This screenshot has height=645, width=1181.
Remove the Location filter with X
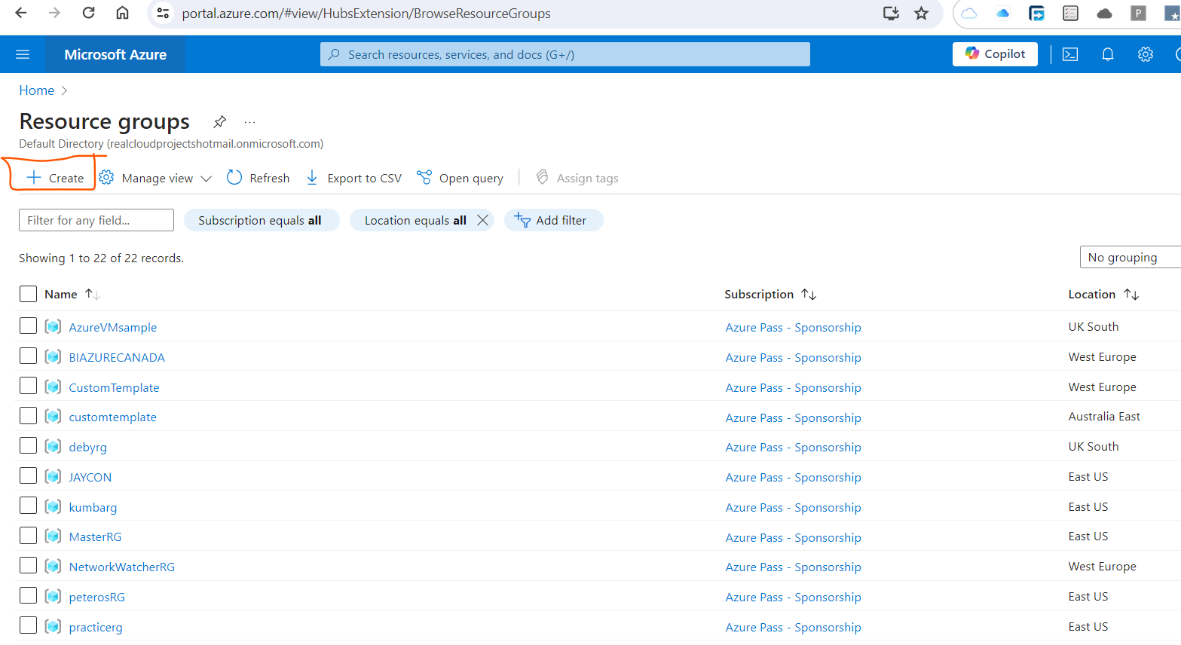pyautogui.click(x=482, y=220)
